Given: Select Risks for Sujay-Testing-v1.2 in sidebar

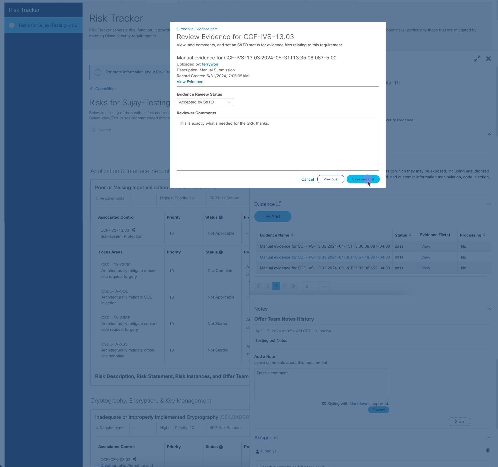Looking at the screenshot, I should pos(43,25).
